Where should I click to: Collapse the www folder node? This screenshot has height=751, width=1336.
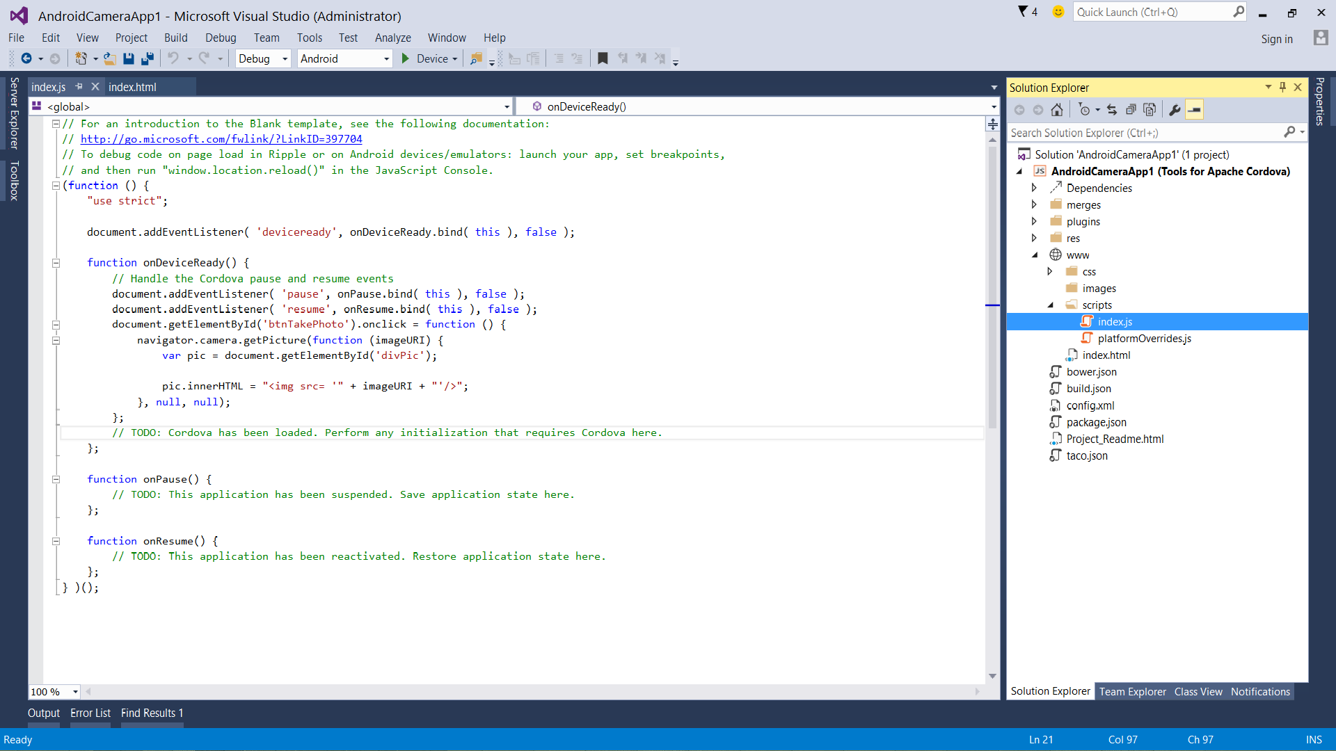(x=1035, y=255)
